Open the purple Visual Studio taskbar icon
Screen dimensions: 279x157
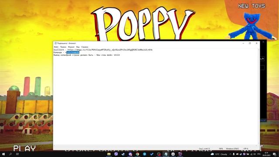pyautogui.click(x=180, y=154)
